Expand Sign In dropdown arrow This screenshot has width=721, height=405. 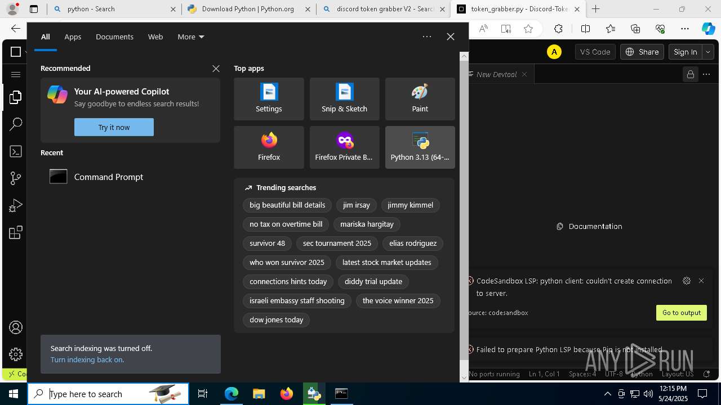pyautogui.click(x=708, y=52)
